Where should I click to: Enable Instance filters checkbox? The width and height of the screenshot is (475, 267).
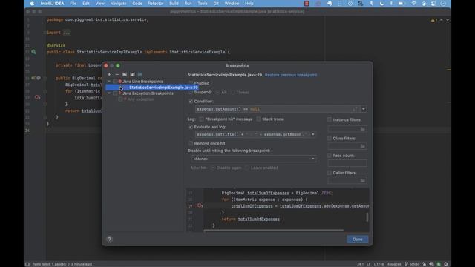coord(330,120)
